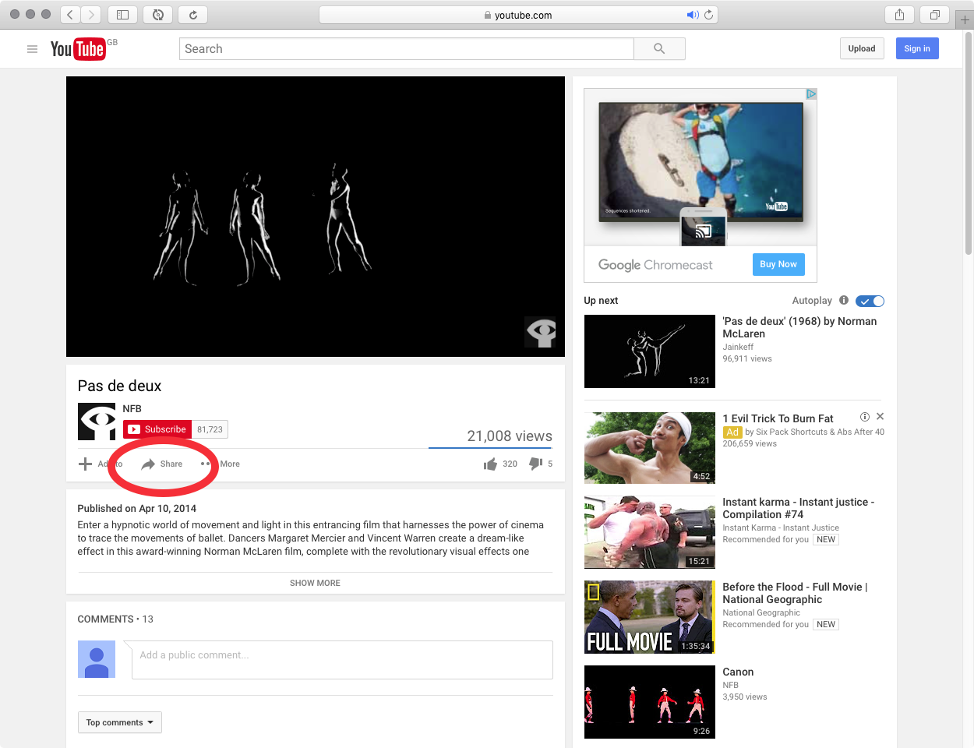The image size is (974, 748).
Task: Open the YouTube hamburger guide menu
Action: click(x=32, y=49)
